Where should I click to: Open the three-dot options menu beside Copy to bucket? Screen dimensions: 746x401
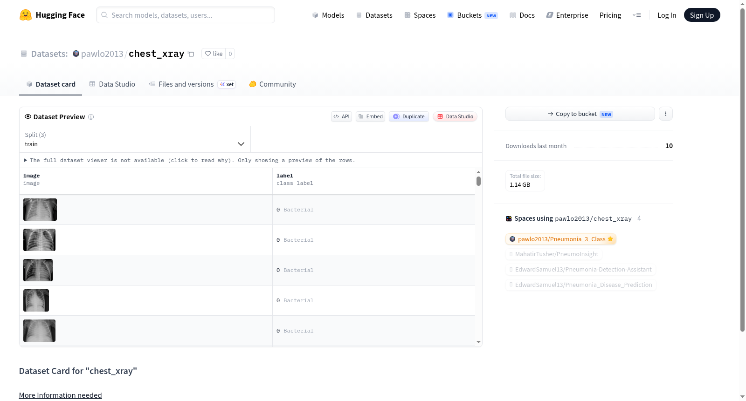(666, 114)
